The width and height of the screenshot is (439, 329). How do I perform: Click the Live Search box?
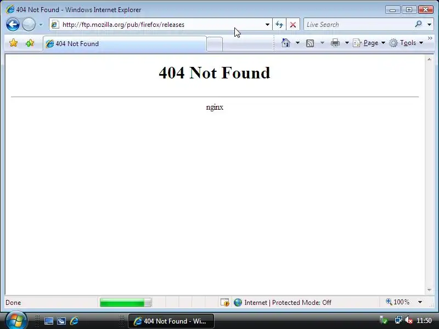tap(358, 25)
